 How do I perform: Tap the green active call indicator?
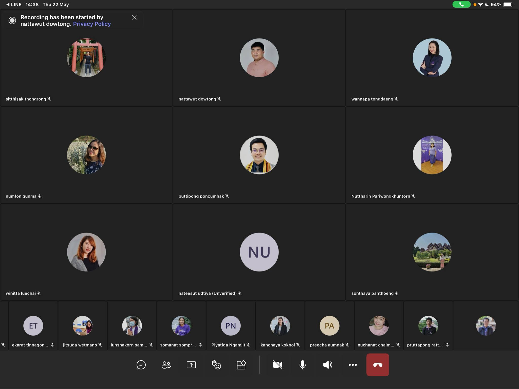(461, 5)
